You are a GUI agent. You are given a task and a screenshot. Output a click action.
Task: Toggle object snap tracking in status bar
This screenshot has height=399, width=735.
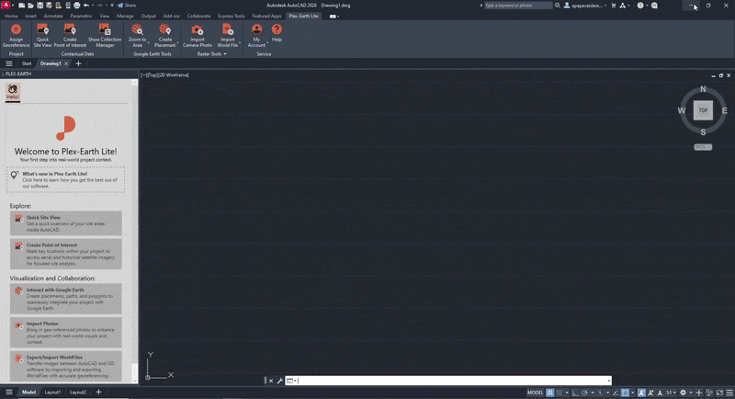(x=616, y=393)
